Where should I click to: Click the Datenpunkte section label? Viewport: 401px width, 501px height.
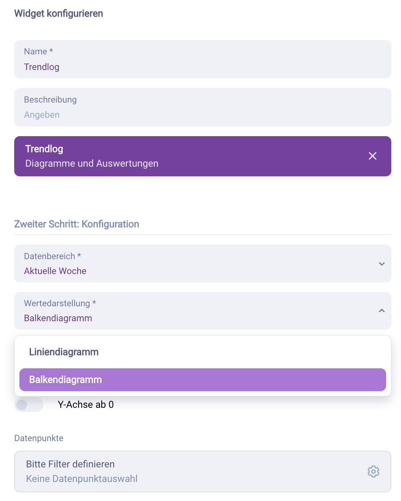tap(39, 438)
